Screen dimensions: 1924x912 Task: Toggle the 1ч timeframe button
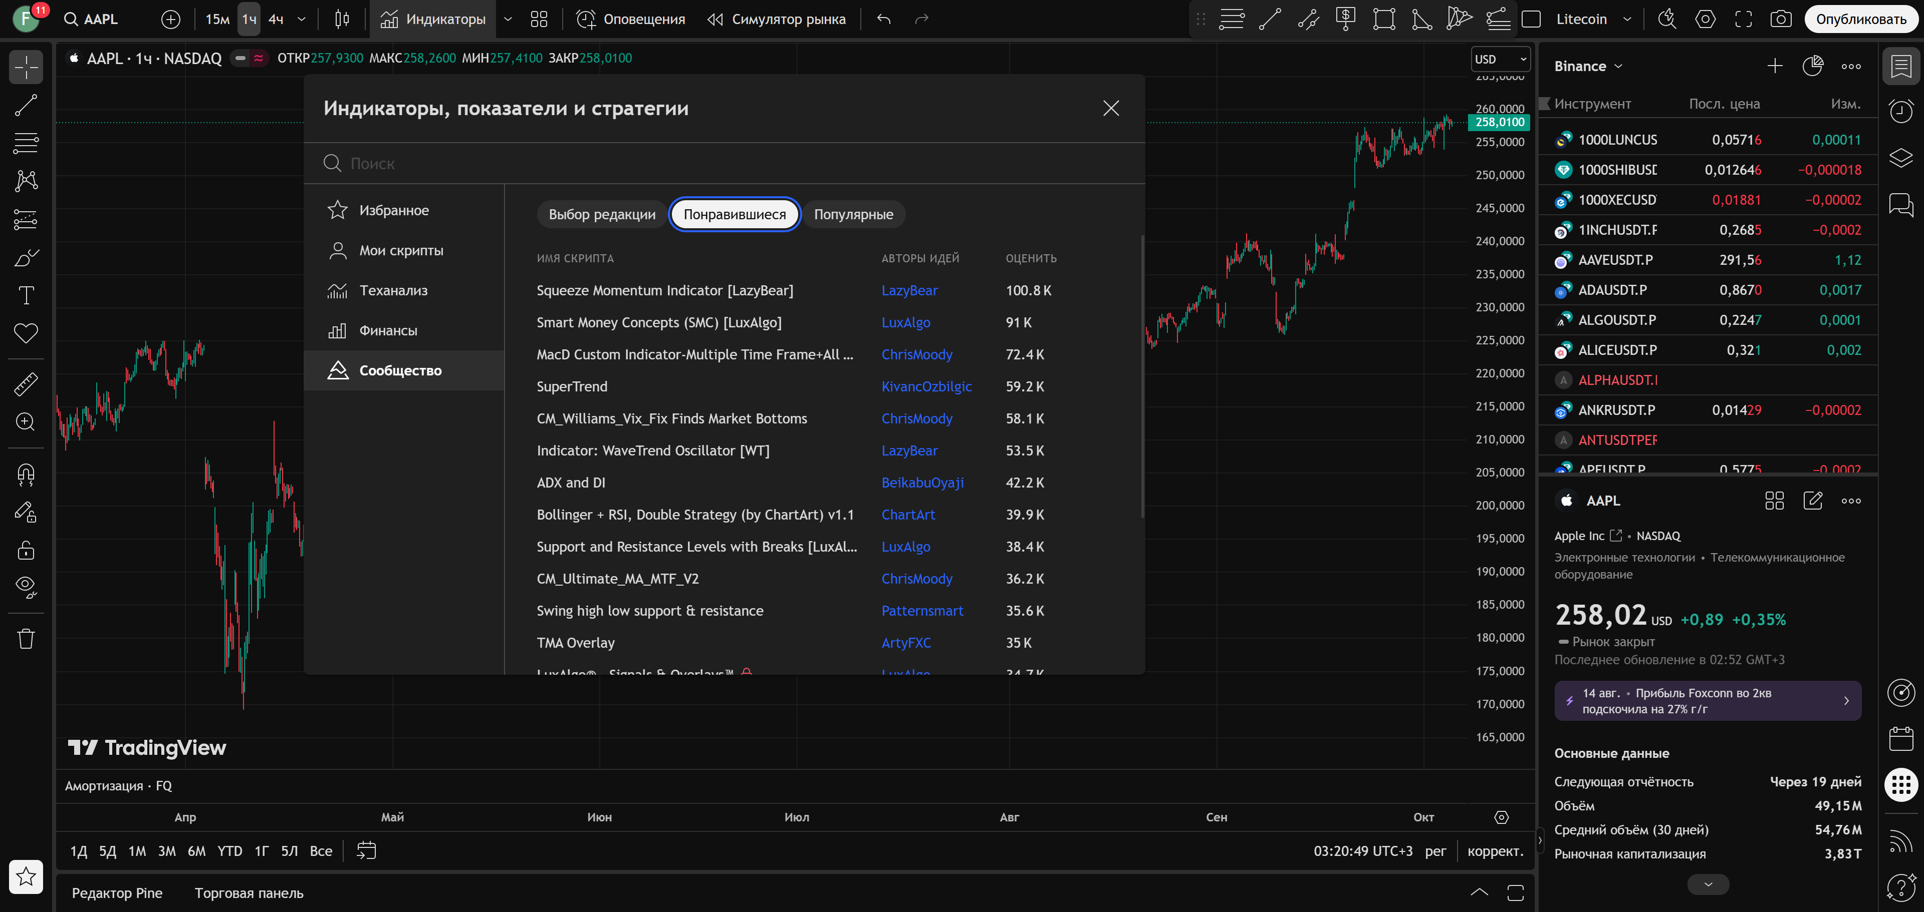(249, 20)
